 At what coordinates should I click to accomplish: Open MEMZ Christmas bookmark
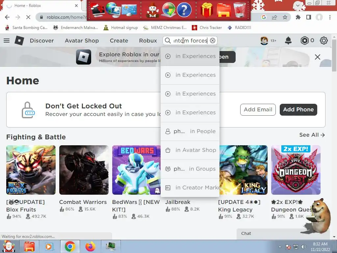[165, 28]
